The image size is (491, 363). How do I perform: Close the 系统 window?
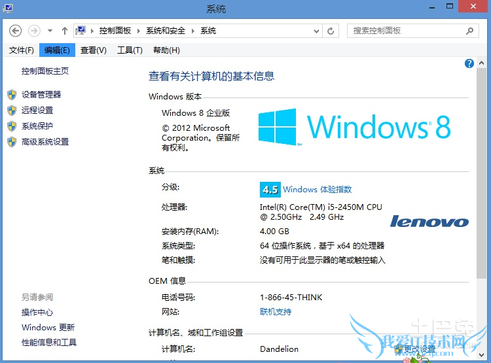473,7
